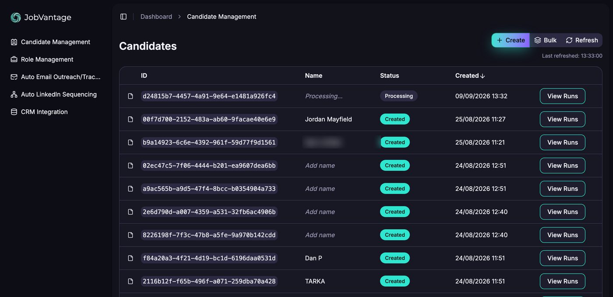Click ID f84a20a3-4f21-4d19-bc1d-6196daa0531d
The height and width of the screenshot is (297, 613).
coord(209,258)
